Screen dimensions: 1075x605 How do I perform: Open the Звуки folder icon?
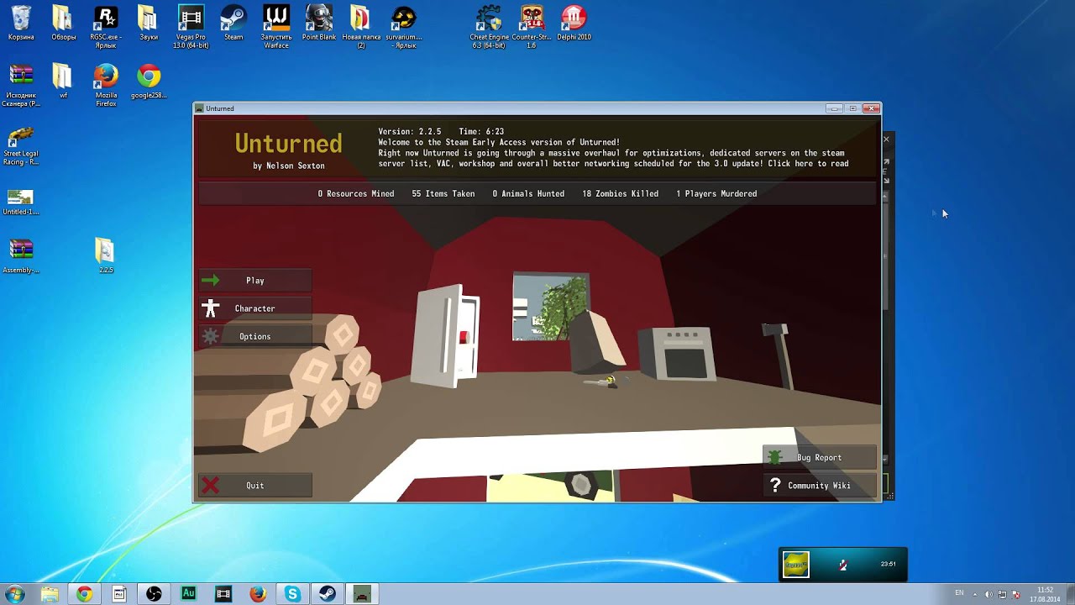click(x=148, y=24)
